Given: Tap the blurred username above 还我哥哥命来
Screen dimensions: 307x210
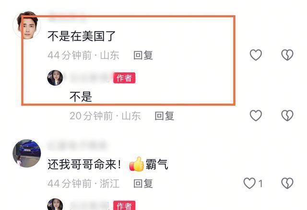Looking at the screenshot, I should coord(77,145).
